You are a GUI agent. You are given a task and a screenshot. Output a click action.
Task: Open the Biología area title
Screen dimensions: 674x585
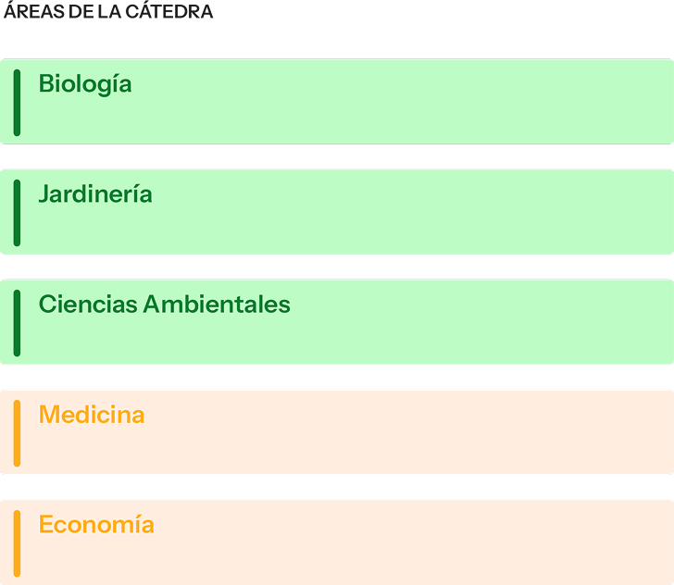click(x=85, y=84)
